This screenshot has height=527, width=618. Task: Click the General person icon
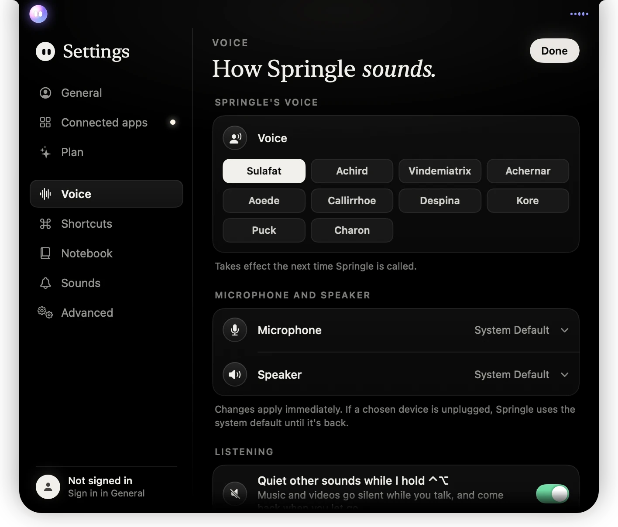45,93
